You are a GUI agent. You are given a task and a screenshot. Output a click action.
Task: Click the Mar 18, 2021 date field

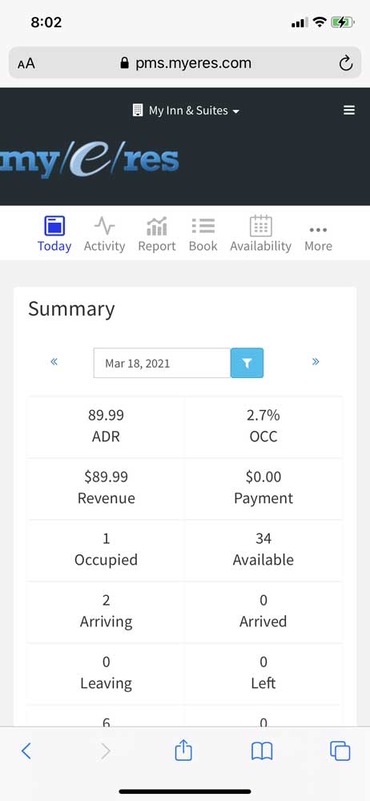click(162, 363)
